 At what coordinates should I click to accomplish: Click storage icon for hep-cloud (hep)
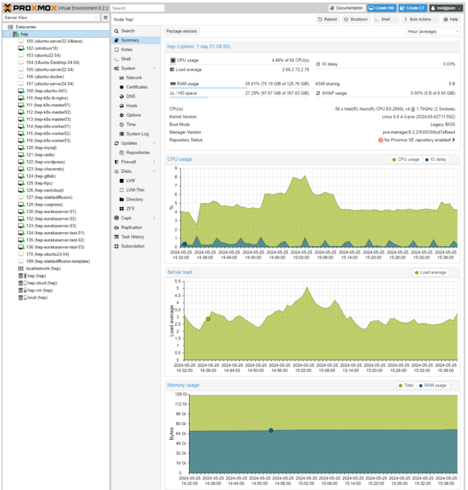22,283
